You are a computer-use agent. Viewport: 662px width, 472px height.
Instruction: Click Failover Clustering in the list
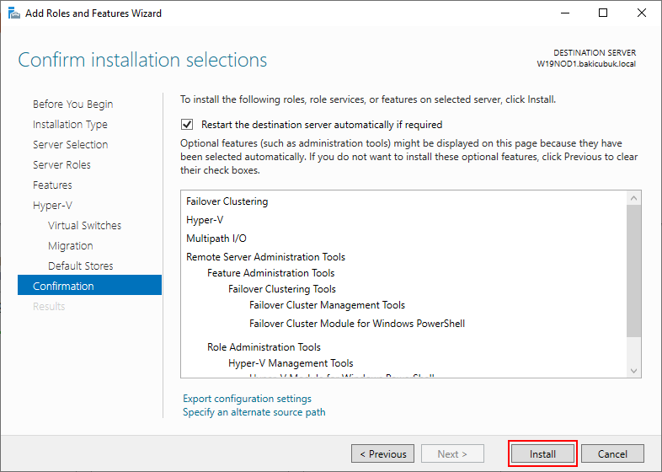(227, 201)
